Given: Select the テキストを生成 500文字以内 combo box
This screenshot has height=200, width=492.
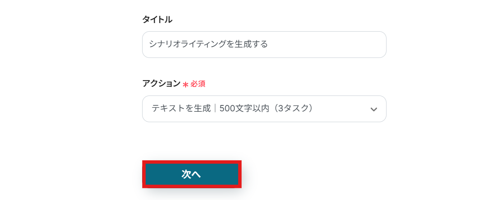Looking at the screenshot, I should coord(264,109).
